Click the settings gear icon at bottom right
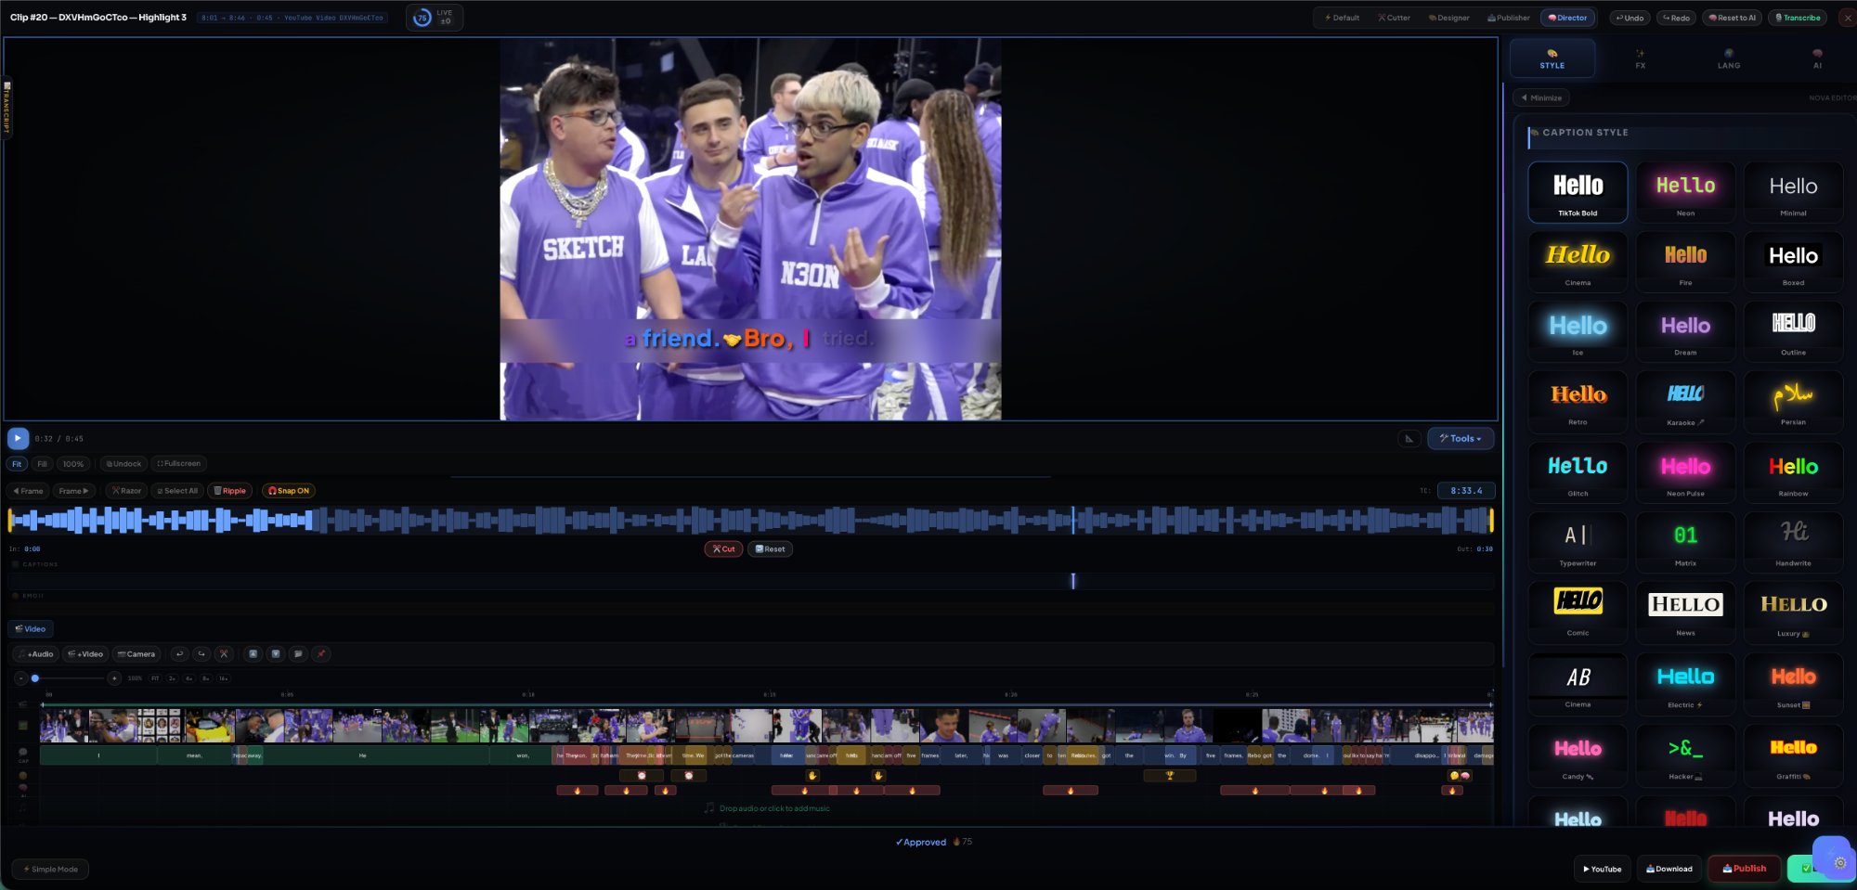Viewport: 1857px width, 890px height. (x=1839, y=862)
